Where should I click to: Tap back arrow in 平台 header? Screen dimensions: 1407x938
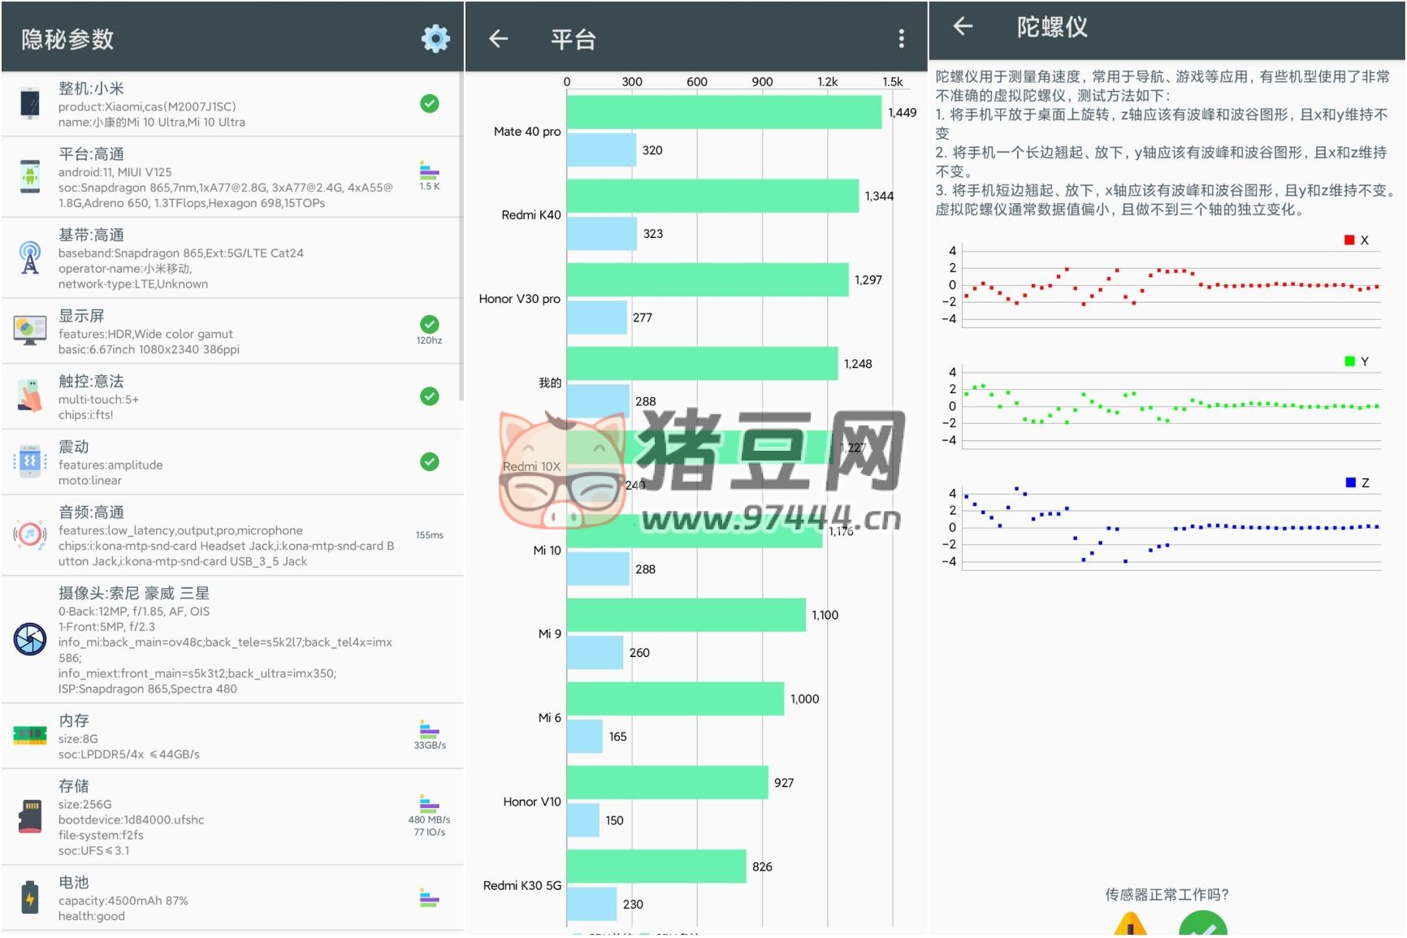click(x=498, y=38)
